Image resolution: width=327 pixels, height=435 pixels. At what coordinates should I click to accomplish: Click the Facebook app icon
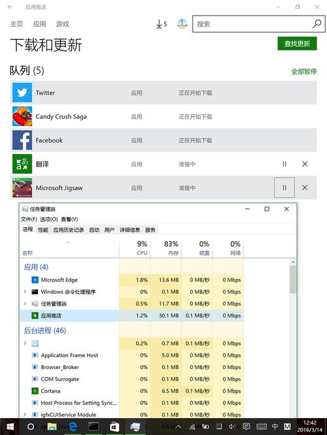22,140
